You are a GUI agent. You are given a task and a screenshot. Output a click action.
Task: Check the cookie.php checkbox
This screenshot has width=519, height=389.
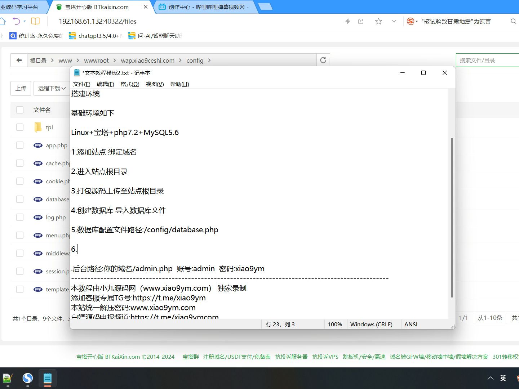click(x=20, y=181)
